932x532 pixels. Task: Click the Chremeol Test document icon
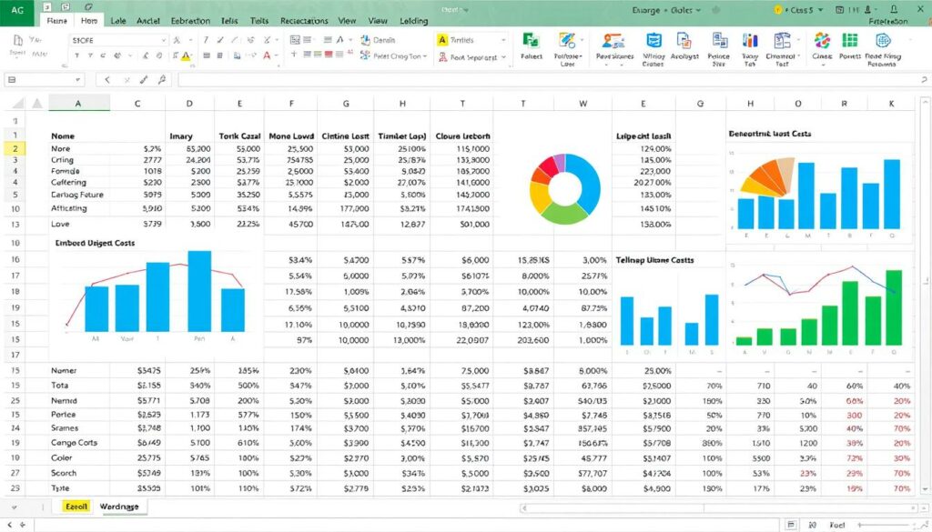(x=782, y=40)
